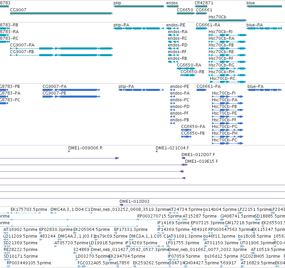Viewport: 285px width, 268px height.
Task: Select CG6650 gene label
Action: (185, 10)
